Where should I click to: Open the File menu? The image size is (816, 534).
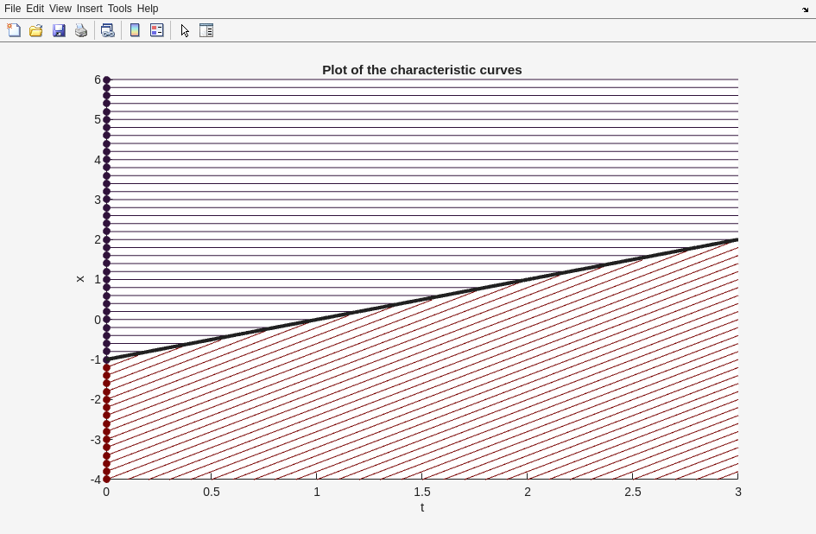[x=12, y=9]
